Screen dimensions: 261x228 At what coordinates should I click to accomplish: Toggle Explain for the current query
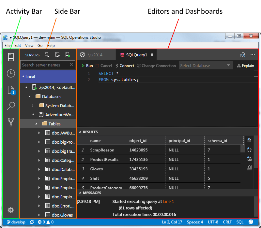245,65
